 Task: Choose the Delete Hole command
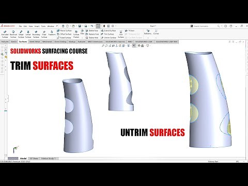(x=92, y=38)
